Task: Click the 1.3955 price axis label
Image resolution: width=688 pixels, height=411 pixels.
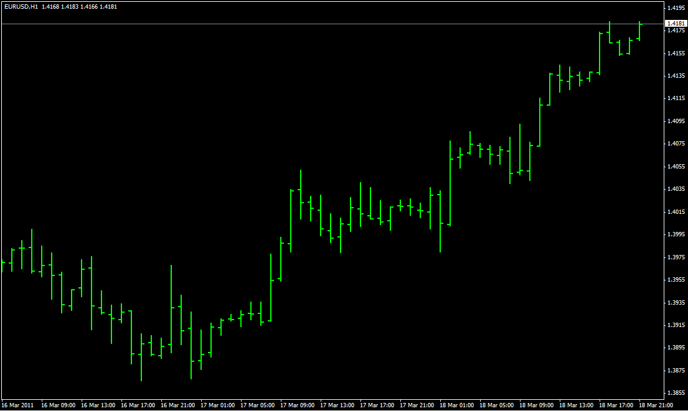Action: (x=676, y=280)
